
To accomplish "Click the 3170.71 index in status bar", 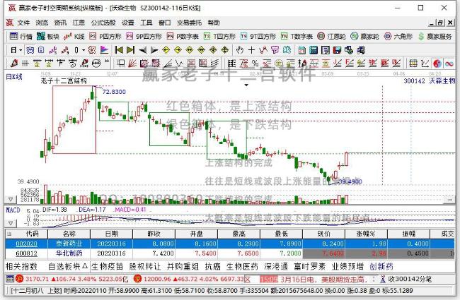I will click(x=36, y=280).
